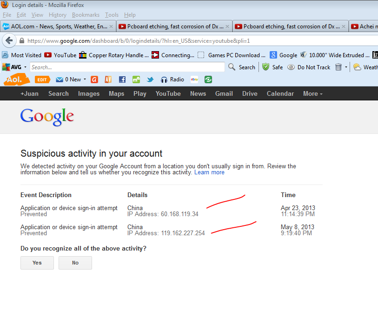Open the Google bookmark in bookmarks toolbar

284,55
